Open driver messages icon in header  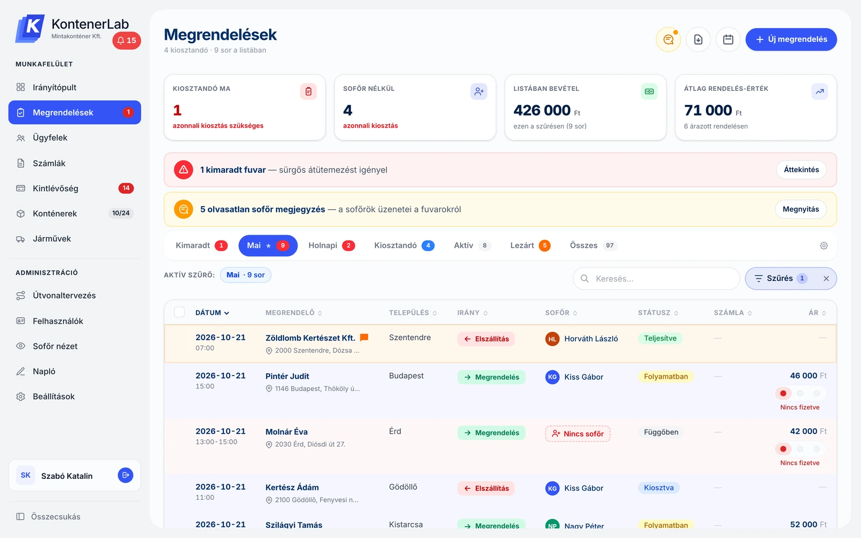point(668,39)
